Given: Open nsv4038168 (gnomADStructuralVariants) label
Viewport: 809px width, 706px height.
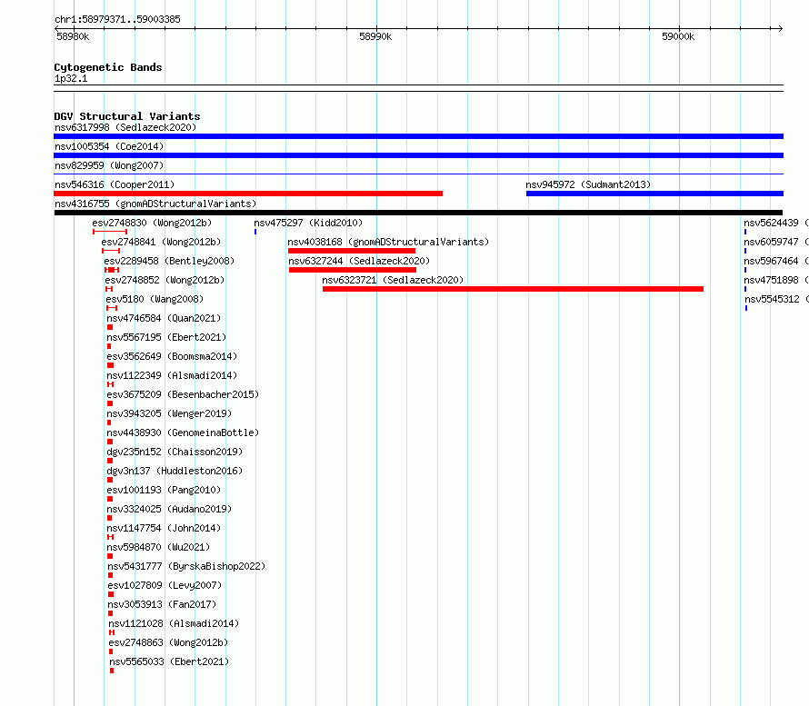Looking at the screenshot, I should coord(388,242).
